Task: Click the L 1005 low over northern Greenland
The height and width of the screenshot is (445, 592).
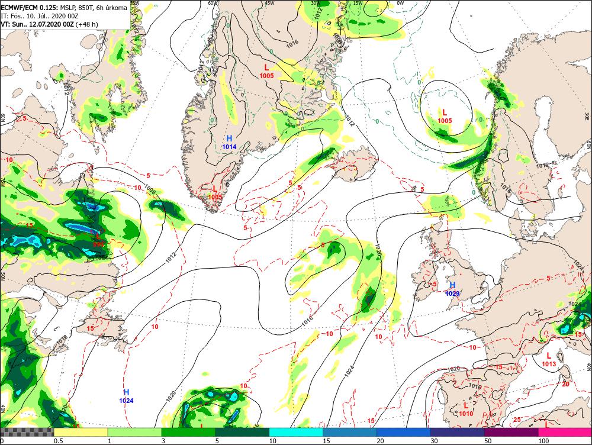Action: pyautogui.click(x=266, y=72)
